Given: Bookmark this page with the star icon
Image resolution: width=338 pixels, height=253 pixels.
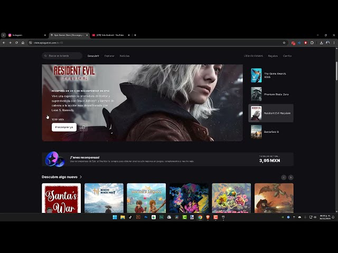Looking at the screenshot, I should pyautogui.click(x=284, y=43).
